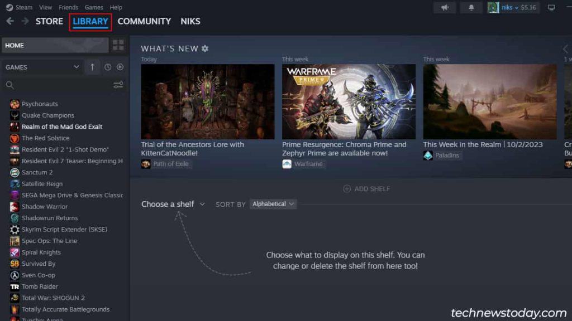Viewport: 572px width, 321px height.
Task: Toggle the ready-to-play filter icon
Action: tap(120, 67)
